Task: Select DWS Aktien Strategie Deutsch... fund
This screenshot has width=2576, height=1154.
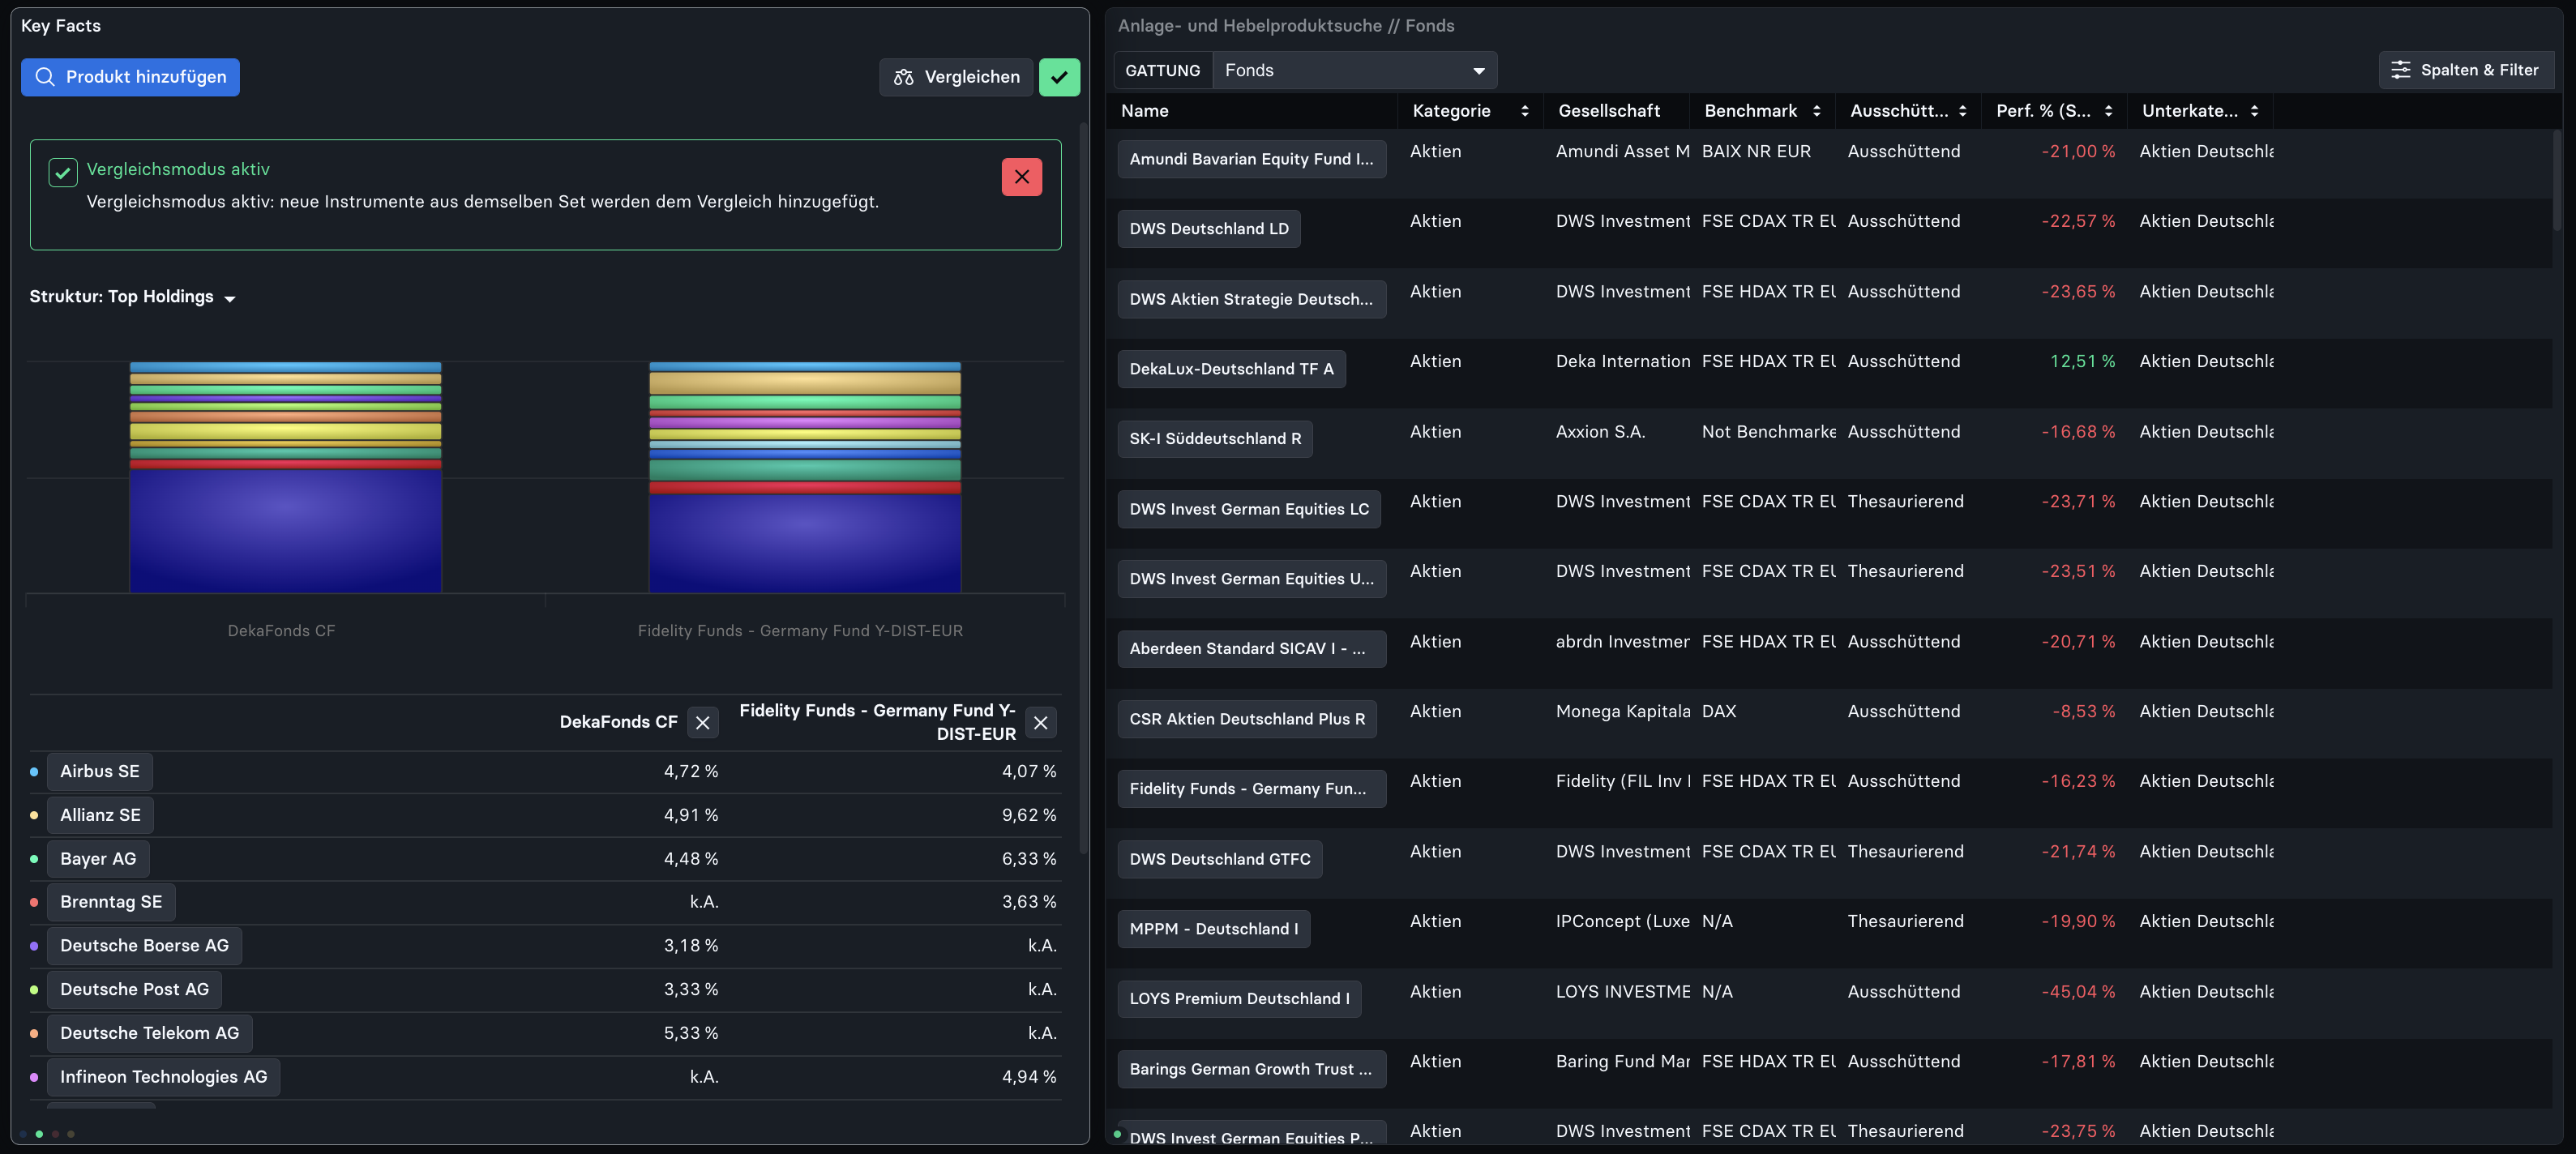Action: 1251,299
